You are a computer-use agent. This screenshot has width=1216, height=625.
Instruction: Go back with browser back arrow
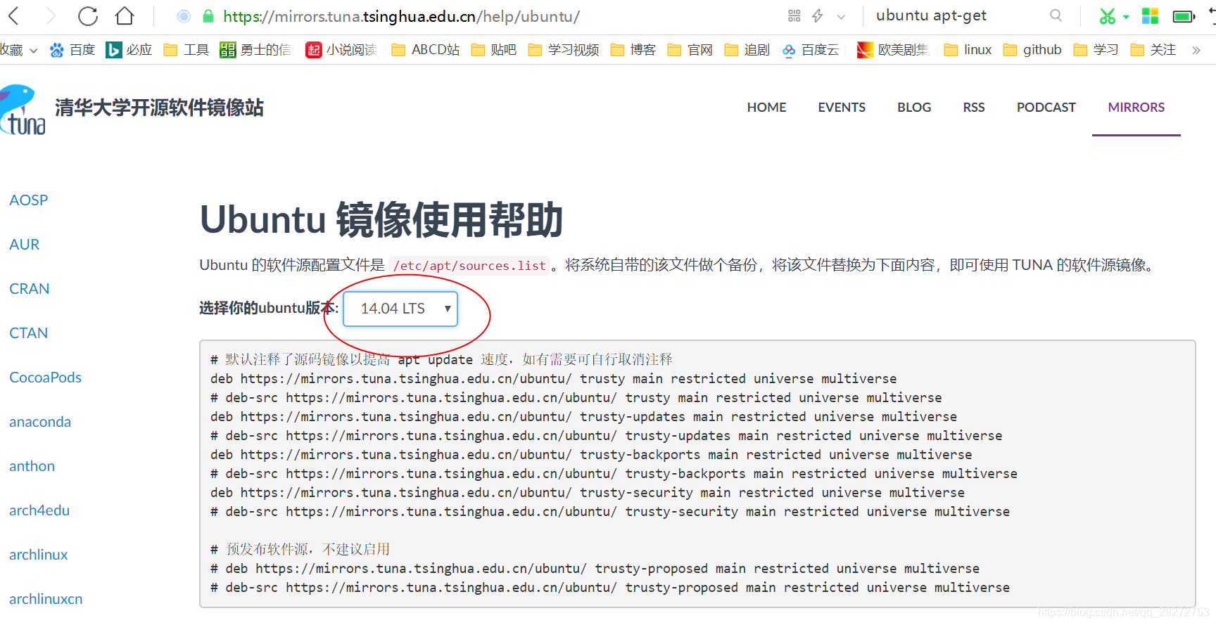[x=13, y=15]
